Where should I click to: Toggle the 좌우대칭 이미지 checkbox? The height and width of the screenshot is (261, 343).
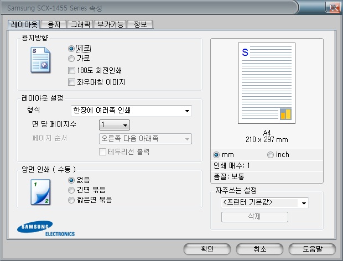71,82
